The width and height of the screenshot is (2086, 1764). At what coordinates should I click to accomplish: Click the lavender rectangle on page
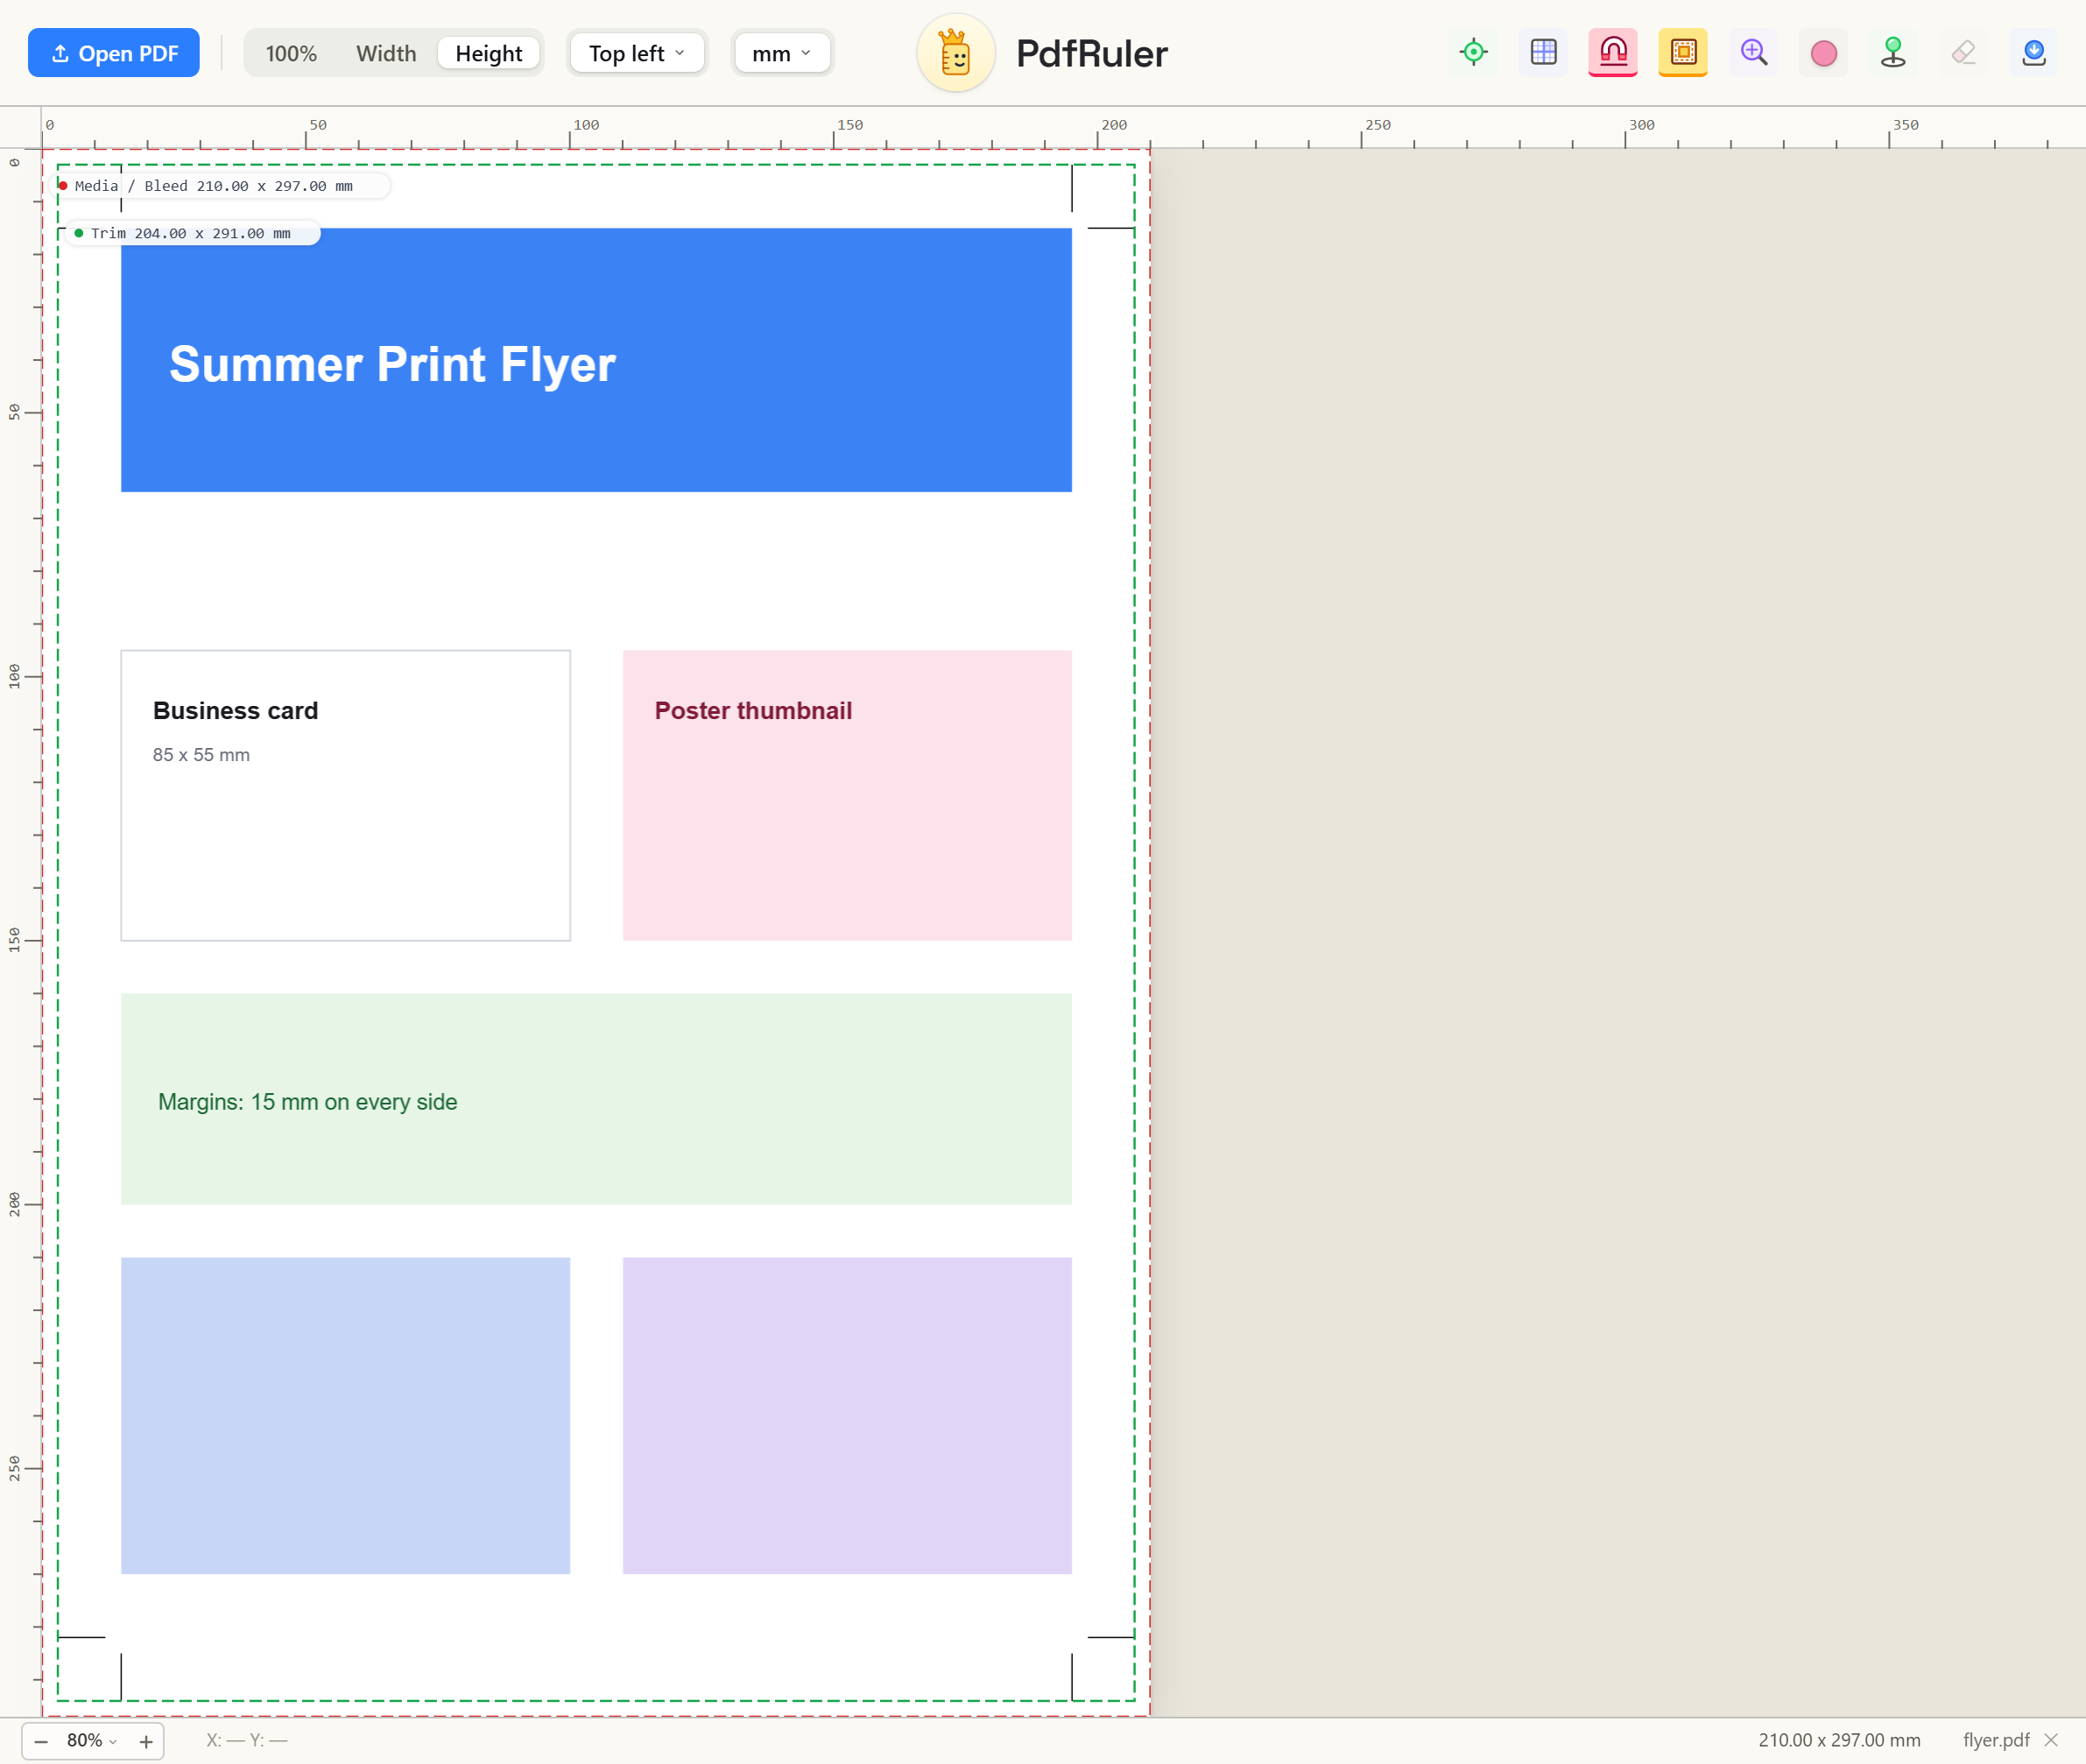tap(847, 1415)
